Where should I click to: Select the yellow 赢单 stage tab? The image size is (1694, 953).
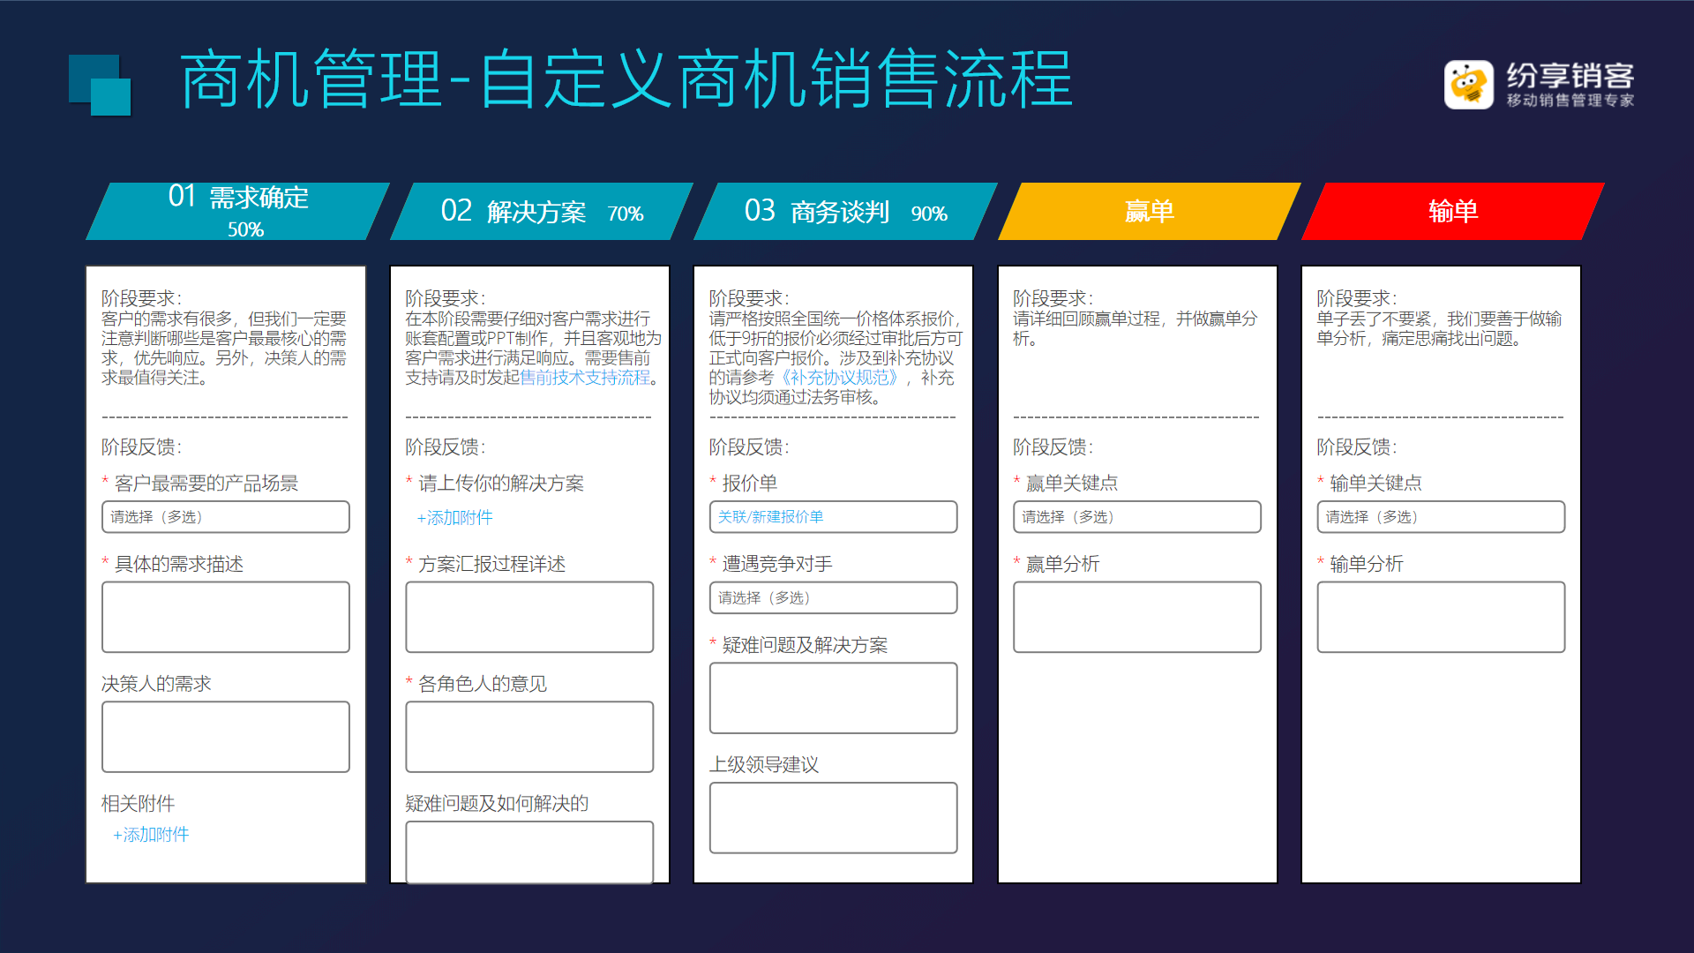1150,211
